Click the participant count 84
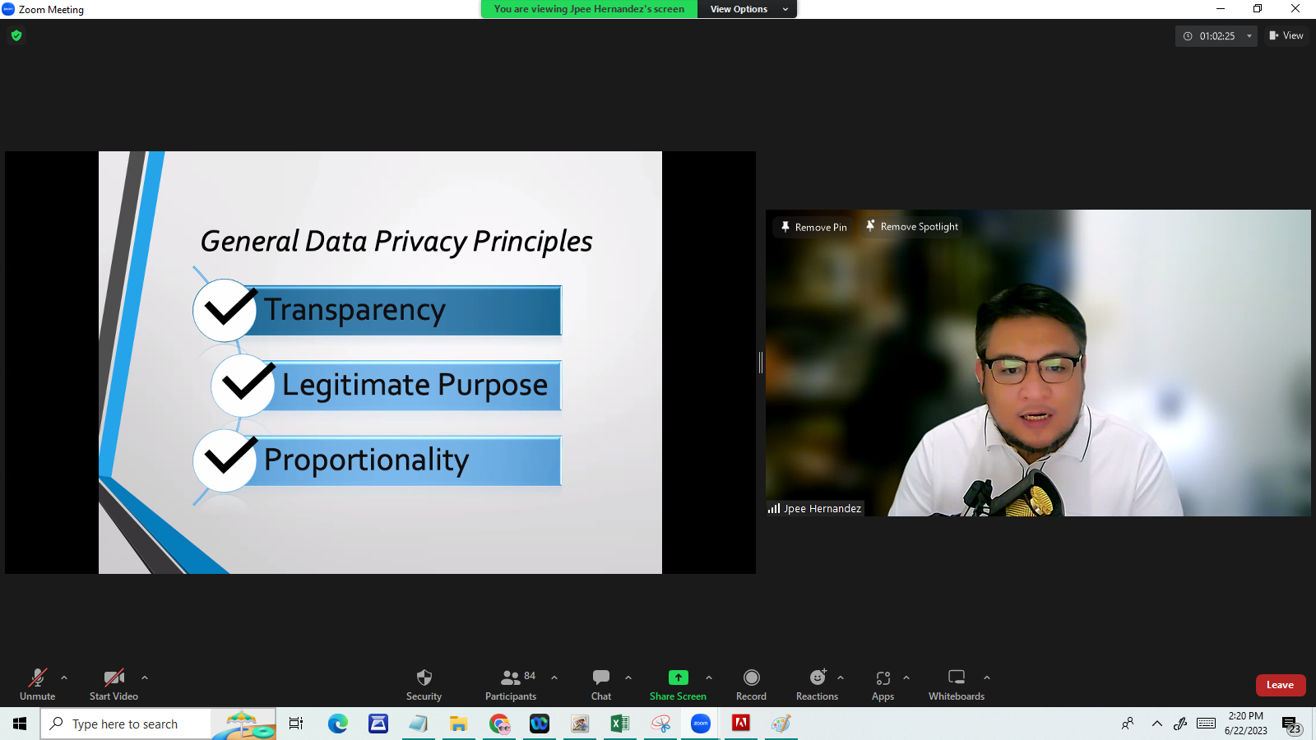This screenshot has width=1316, height=740. click(530, 676)
